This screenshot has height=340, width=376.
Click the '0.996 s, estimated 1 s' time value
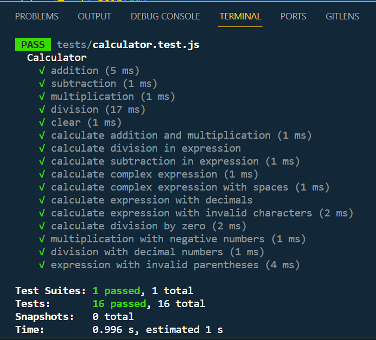(x=158, y=329)
